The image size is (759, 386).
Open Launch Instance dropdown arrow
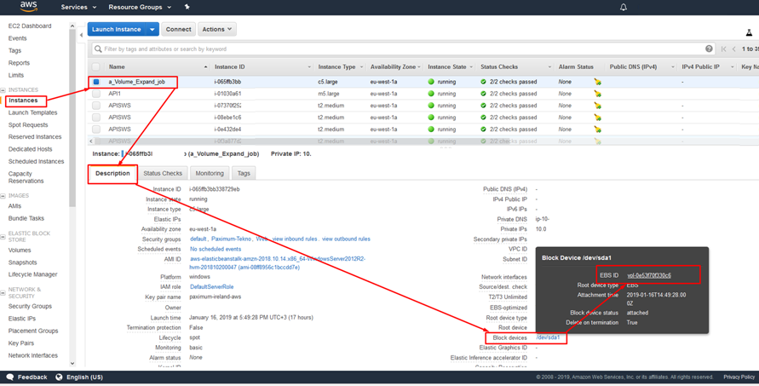coord(152,30)
